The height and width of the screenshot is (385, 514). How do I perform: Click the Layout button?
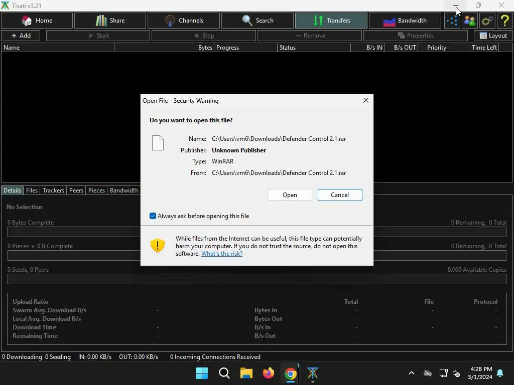[x=493, y=36]
